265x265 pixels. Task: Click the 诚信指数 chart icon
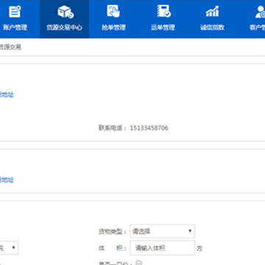point(212,12)
